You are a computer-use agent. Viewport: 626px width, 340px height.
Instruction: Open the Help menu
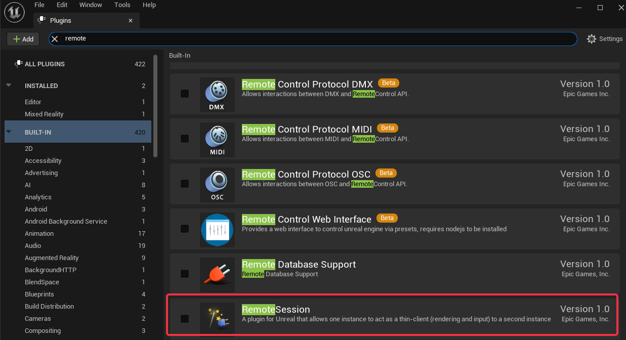point(149,5)
